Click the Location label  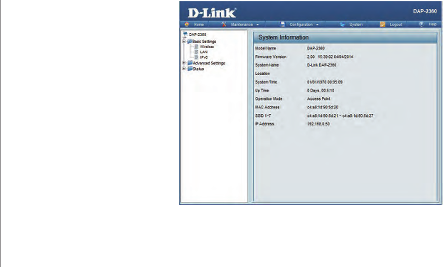click(x=262, y=73)
